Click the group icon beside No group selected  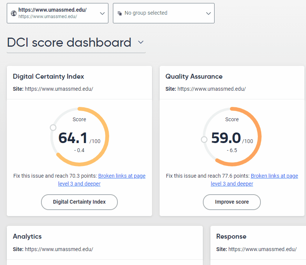120,13
